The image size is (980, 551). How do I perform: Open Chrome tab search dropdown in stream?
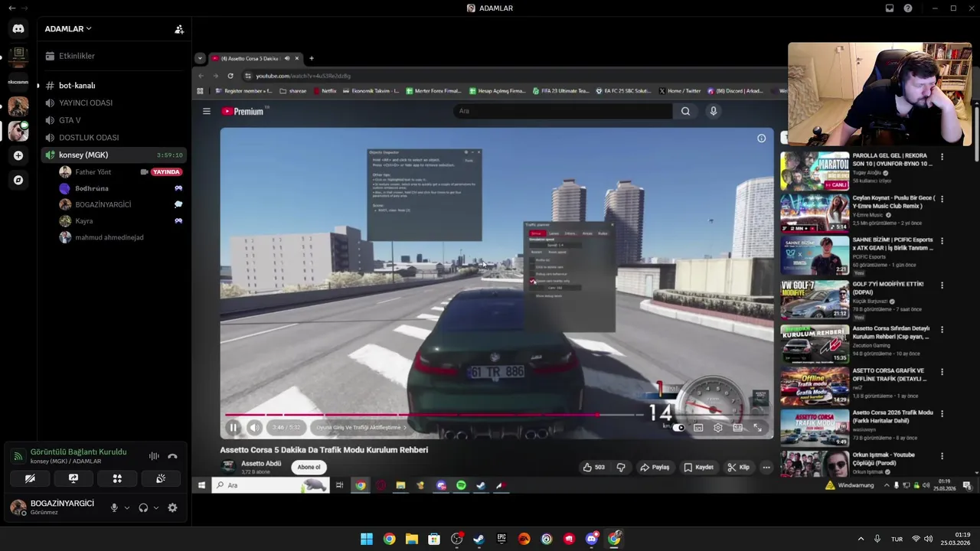point(200,58)
